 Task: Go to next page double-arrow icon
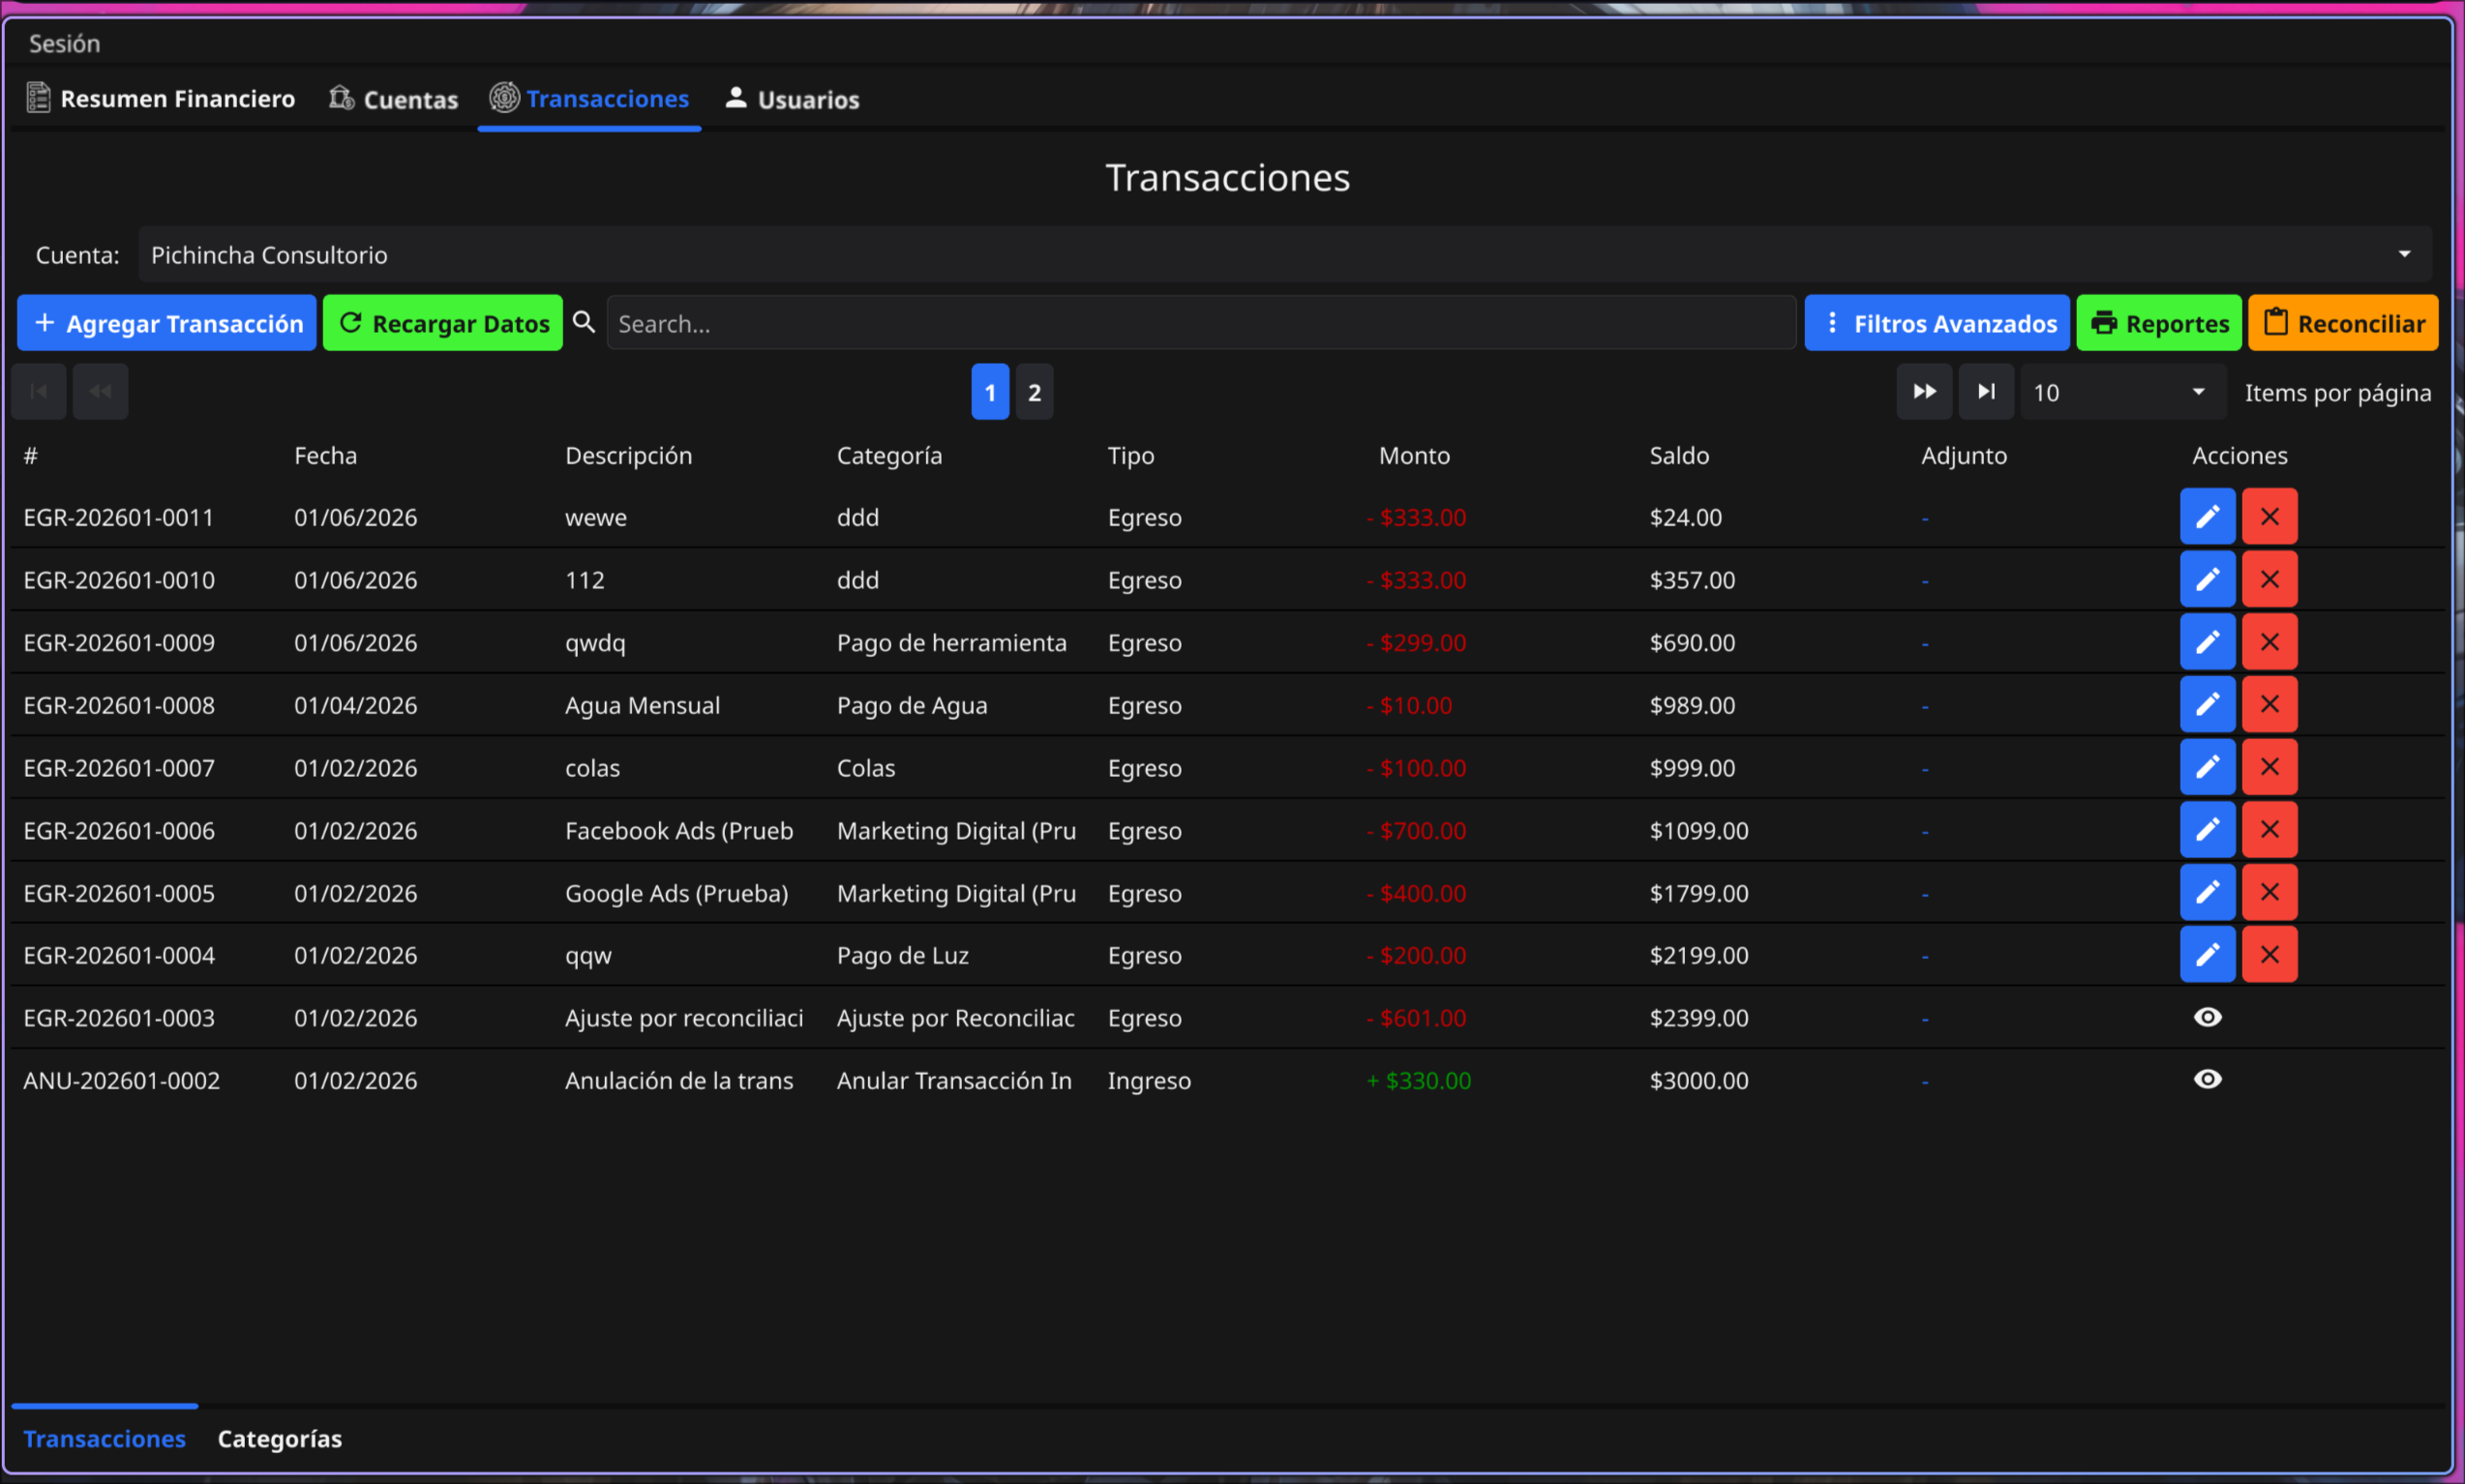1924,392
